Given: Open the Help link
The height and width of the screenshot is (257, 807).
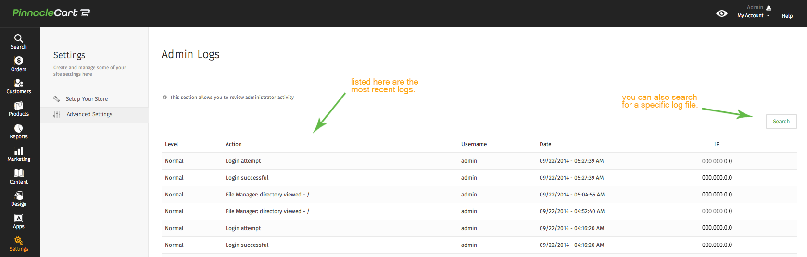Looking at the screenshot, I should [787, 16].
